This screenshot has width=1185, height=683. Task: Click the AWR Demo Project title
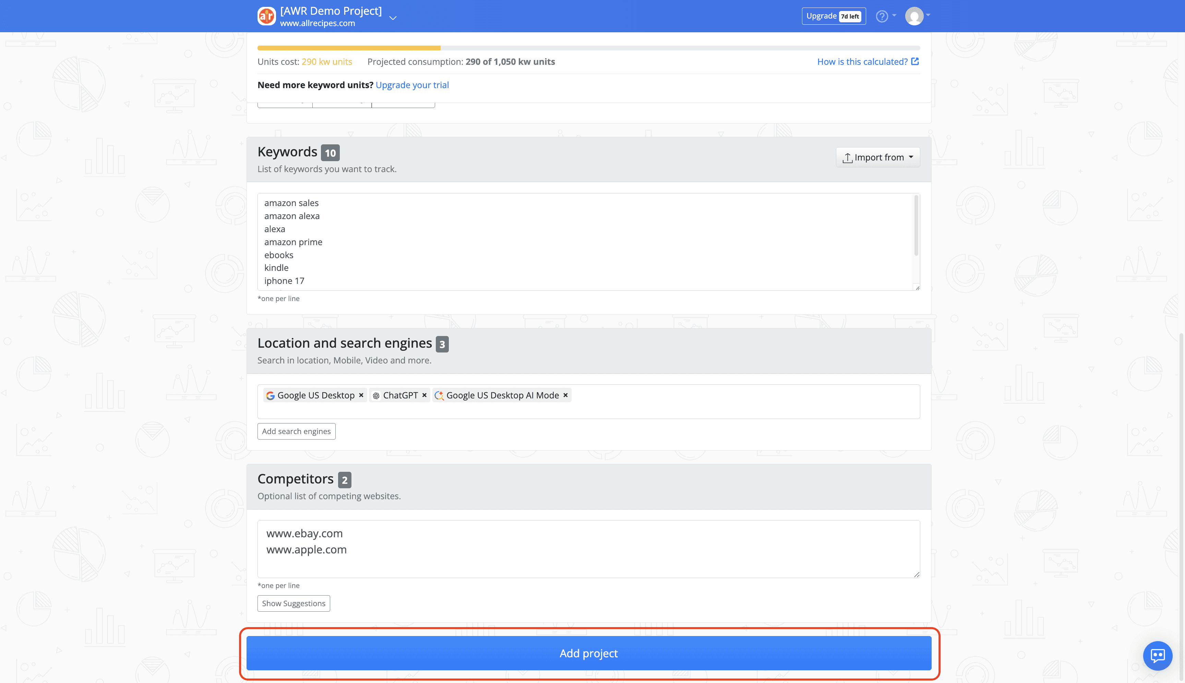(x=331, y=11)
